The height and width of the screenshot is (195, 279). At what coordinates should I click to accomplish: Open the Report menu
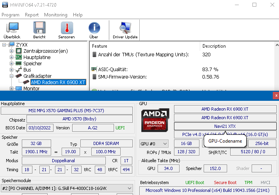click(32, 15)
